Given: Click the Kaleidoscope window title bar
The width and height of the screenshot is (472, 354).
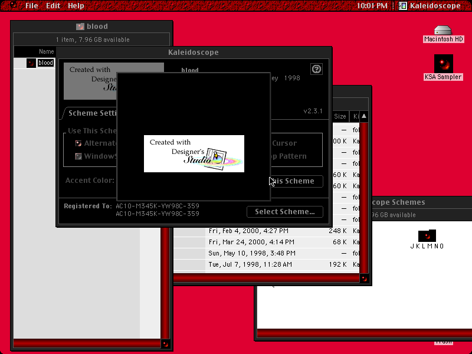Looking at the screenshot, I should tap(194, 53).
